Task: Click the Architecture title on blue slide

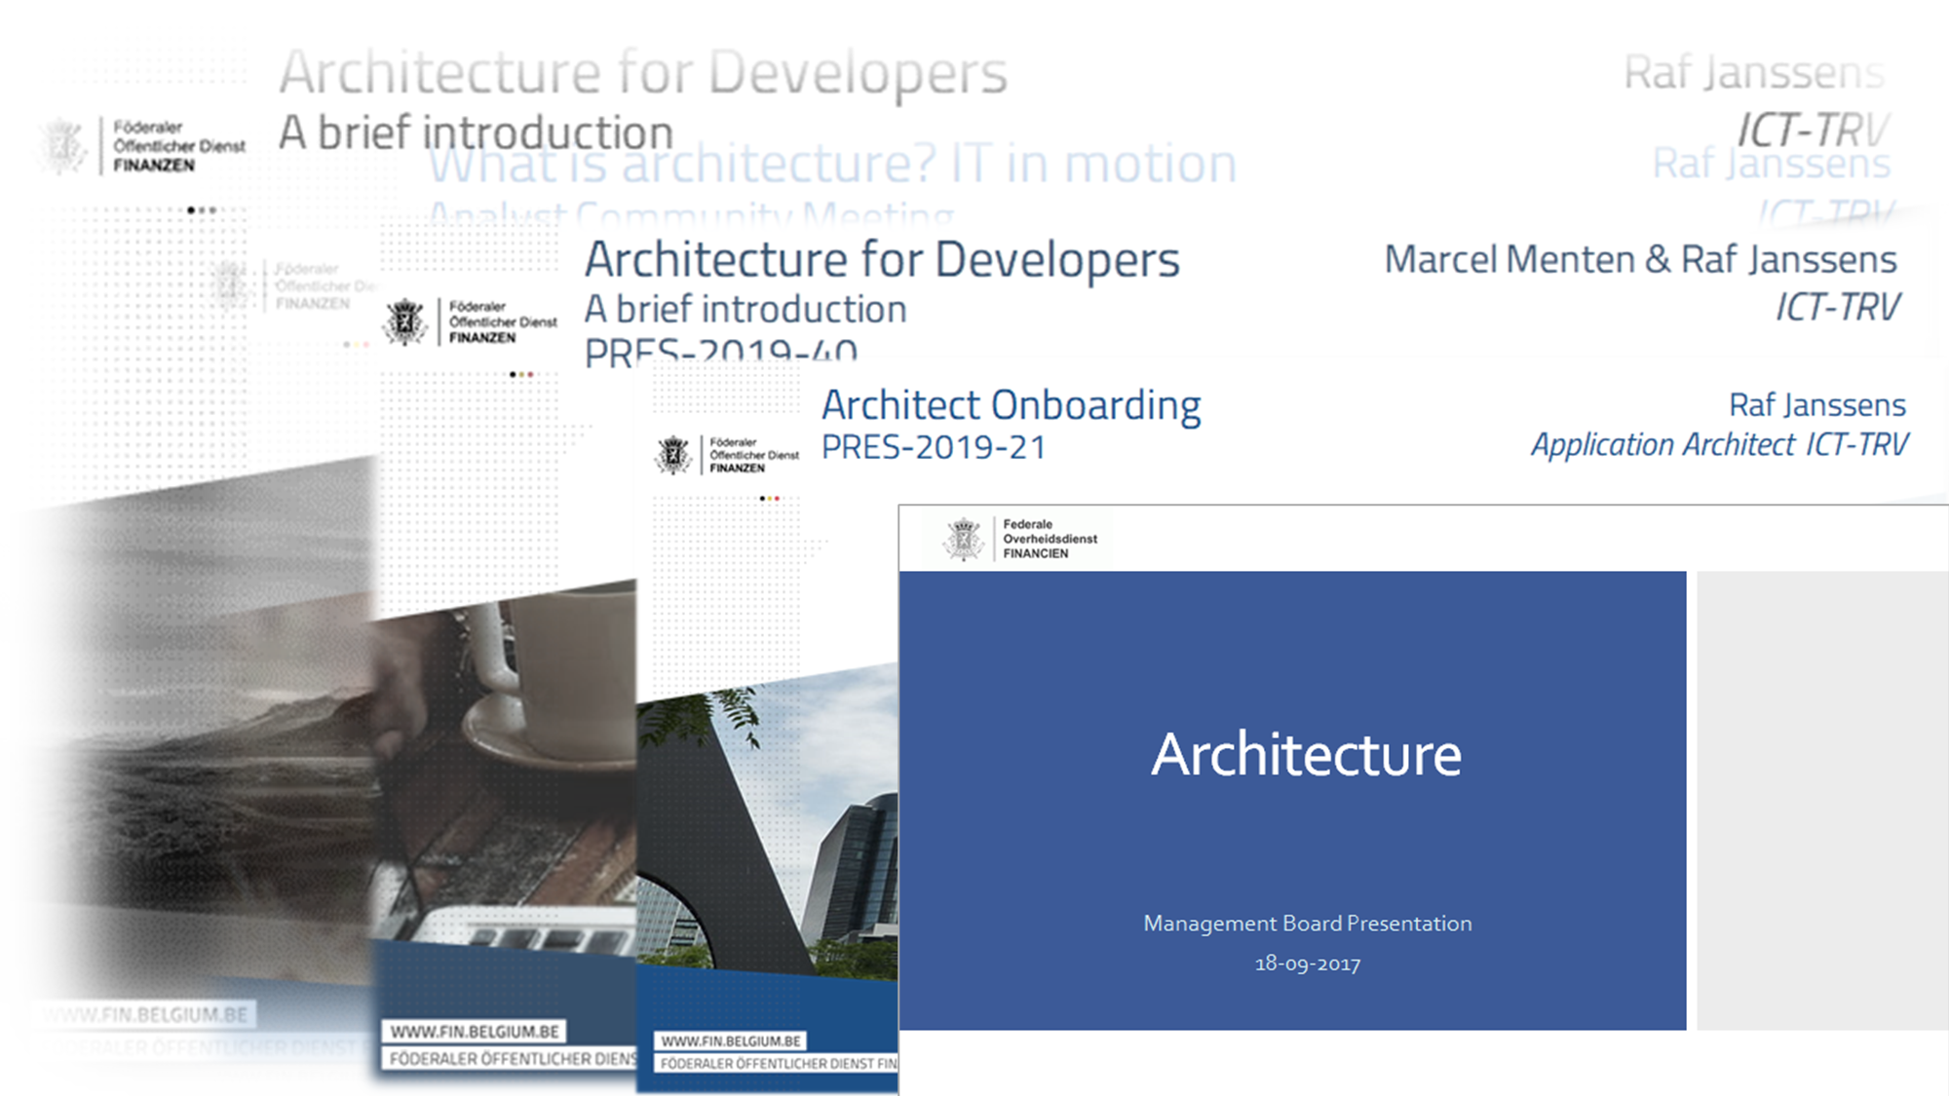Action: coord(1306,751)
